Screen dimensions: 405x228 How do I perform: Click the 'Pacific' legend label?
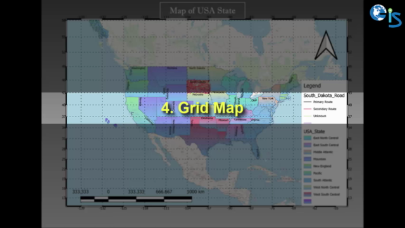318,173
